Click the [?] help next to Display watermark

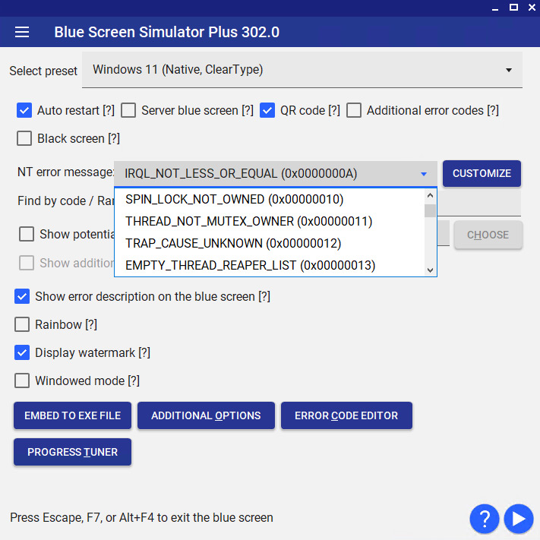144,353
